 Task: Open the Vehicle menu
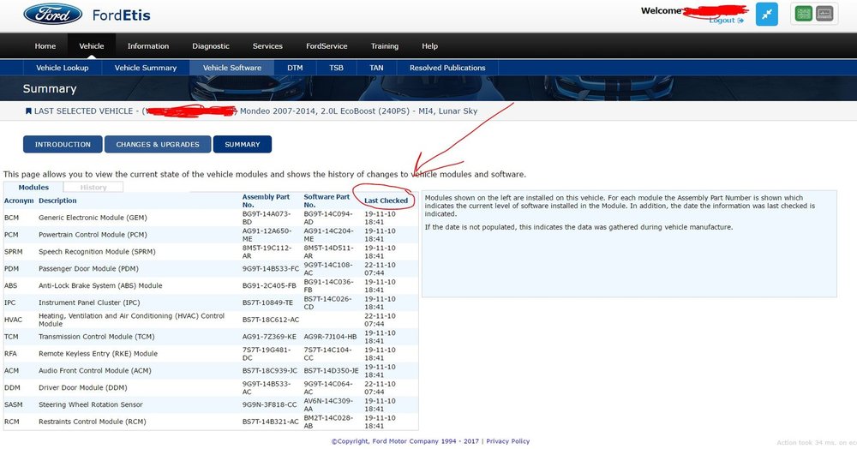(x=92, y=46)
